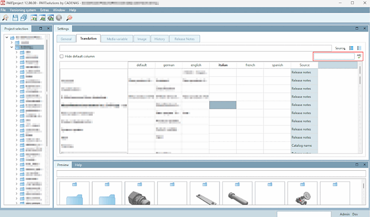Click the gray globe toolbar icon
The height and width of the screenshot is (217, 370).
tap(59, 18)
